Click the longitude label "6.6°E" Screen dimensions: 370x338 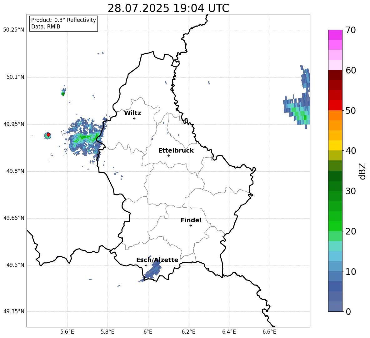click(269, 332)
